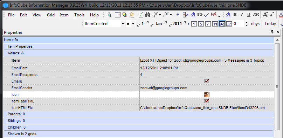This screenshot has height=138, width=283.
Task: Open the File menu
Action: pyautogui.click(x=11, y=15)
